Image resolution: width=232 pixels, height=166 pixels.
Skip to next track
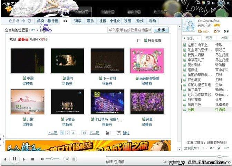click(24, 159)
